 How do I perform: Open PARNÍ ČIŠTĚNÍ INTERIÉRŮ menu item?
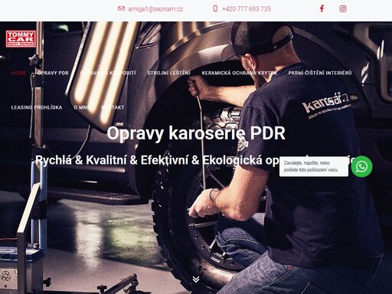click(320, 73)
